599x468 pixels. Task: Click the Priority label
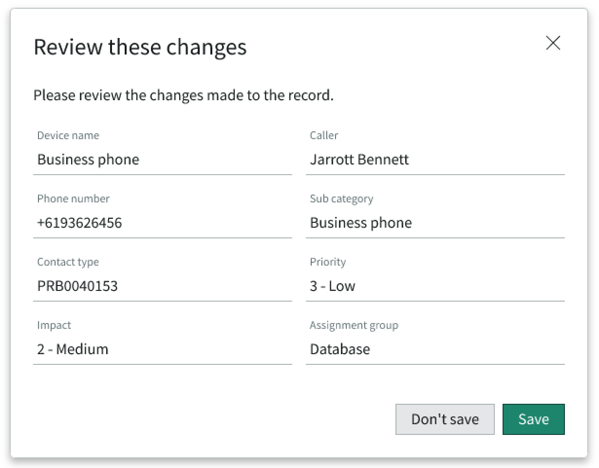328,262
